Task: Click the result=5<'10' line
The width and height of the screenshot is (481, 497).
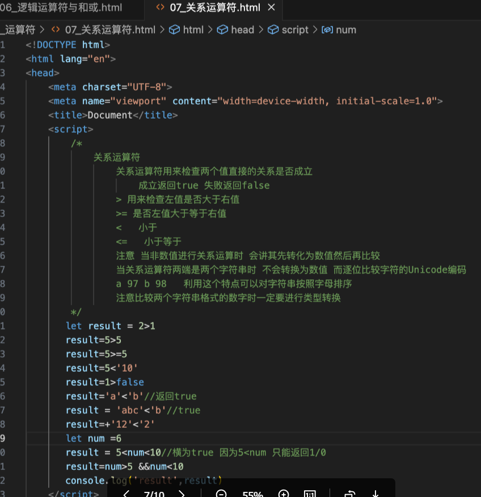Action: [102, 368]
